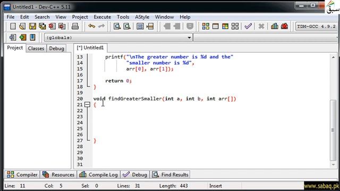
Task: Open the (globals) scope dropdown
Action: [x=118, y=38]
